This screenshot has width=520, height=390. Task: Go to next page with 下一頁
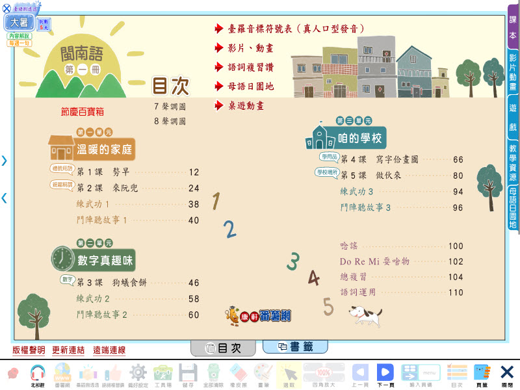(x=385, y=373)
